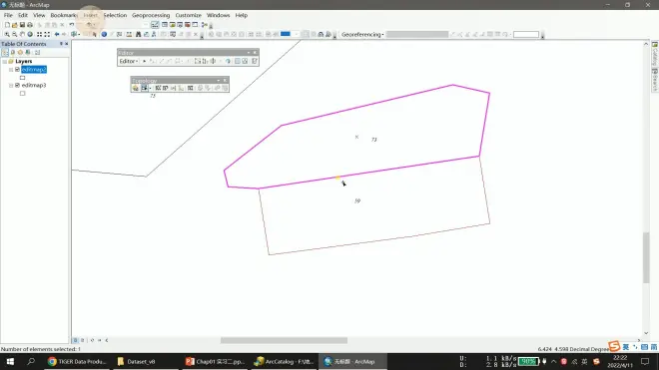Toggle visibility of editmap2 layer

(x=17, y=69)
